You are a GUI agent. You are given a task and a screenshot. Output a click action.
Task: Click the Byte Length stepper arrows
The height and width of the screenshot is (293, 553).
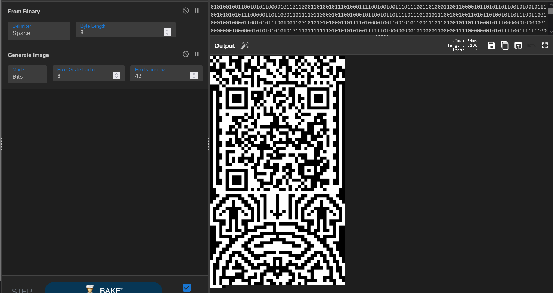pos(167,32)
